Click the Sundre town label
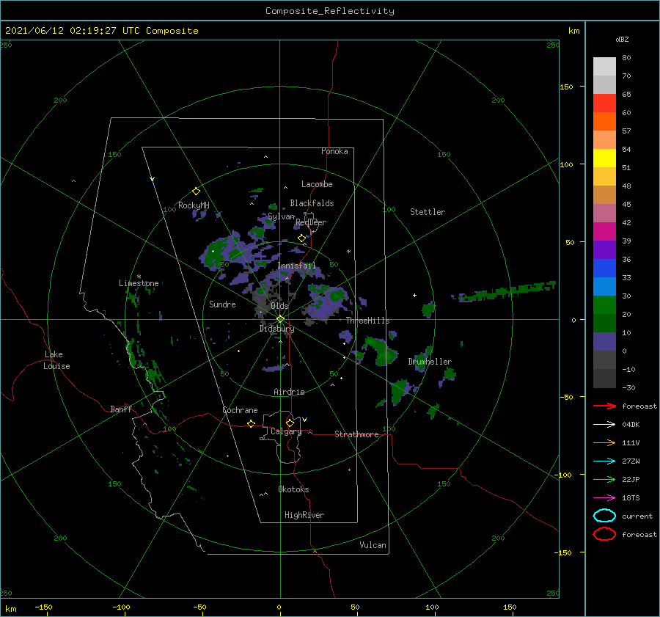Image resolution: width=660 pixels, height=617 pixels. [x=222, y=304]
